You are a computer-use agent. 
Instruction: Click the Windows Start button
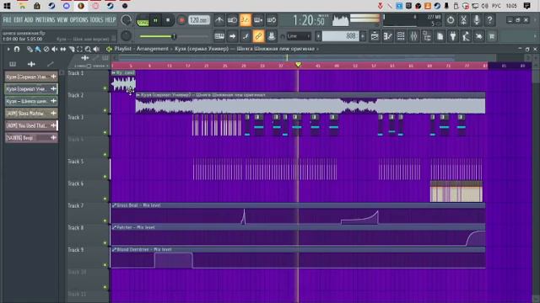point(7,6)
